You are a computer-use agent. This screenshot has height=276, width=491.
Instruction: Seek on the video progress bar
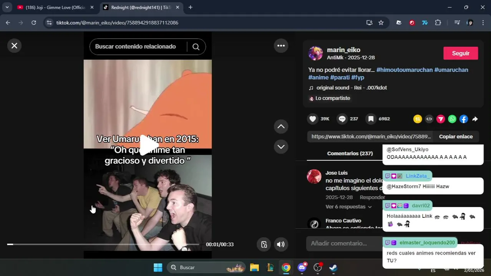[x=103, y=244]
